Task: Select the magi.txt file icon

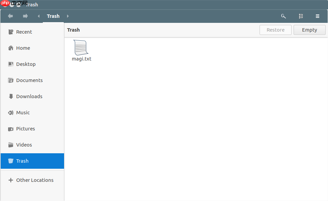Action: pyautogui.click(x=81, y=47)
